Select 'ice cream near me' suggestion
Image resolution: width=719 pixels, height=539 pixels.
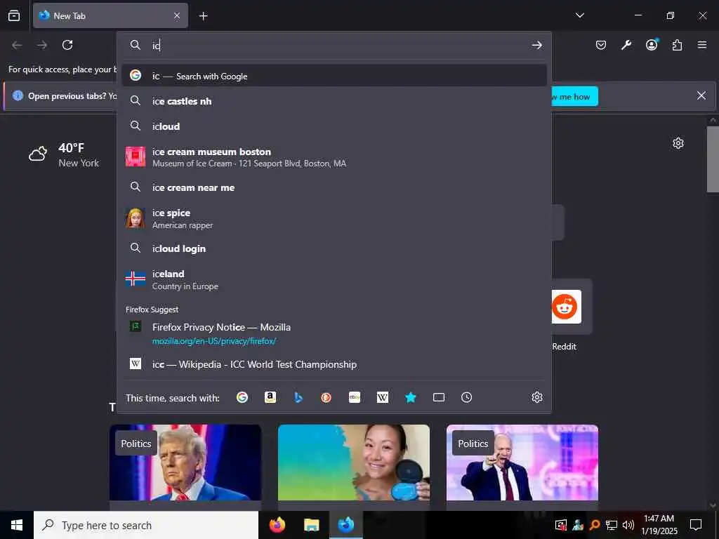(x=334, y=187)
